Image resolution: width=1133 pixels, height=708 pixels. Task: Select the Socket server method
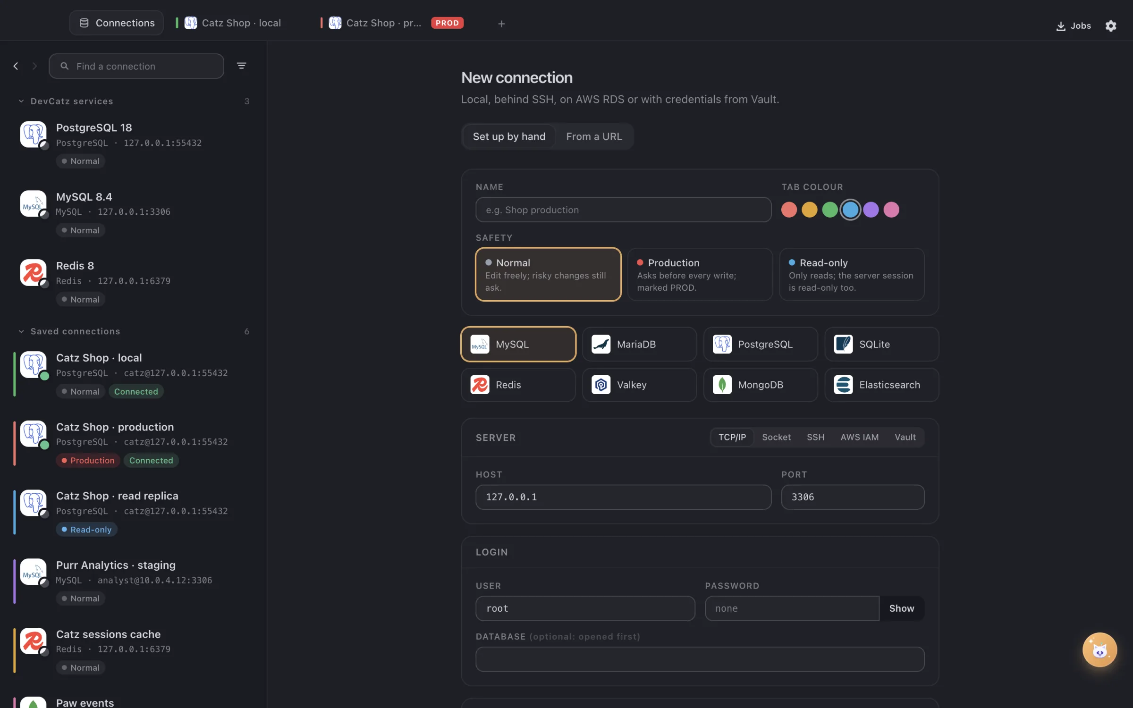point(776,437)
